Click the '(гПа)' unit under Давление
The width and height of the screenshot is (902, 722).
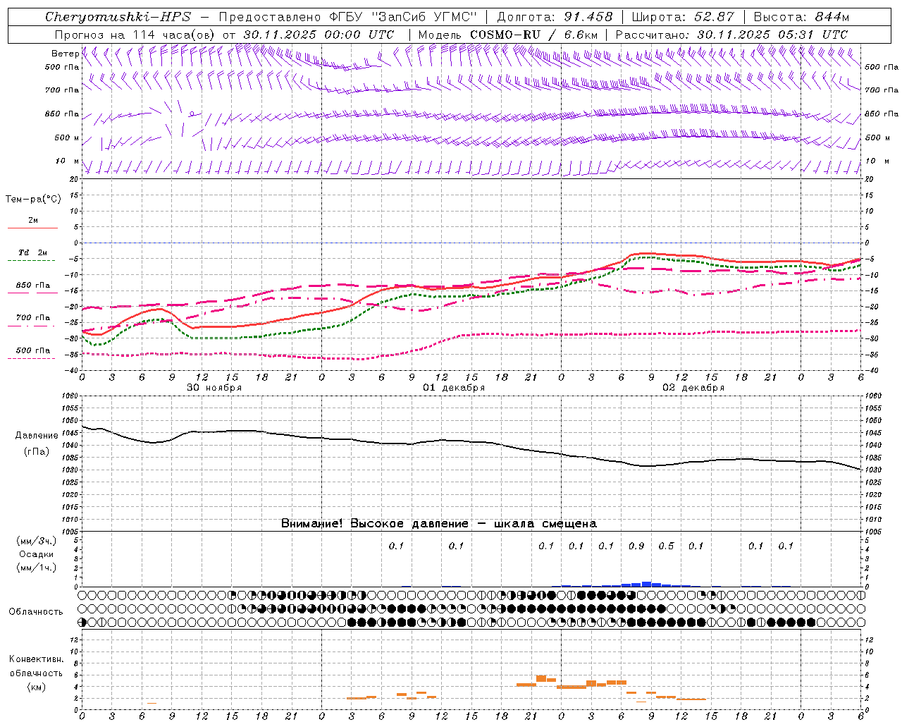37,451
